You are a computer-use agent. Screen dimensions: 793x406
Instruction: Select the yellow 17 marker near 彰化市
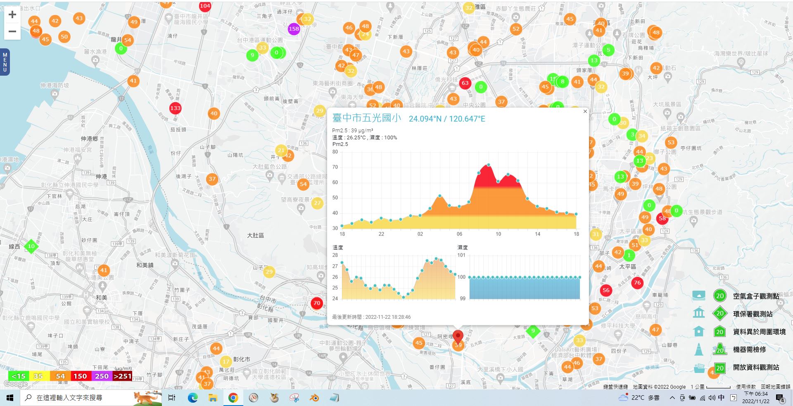(226, 361)
